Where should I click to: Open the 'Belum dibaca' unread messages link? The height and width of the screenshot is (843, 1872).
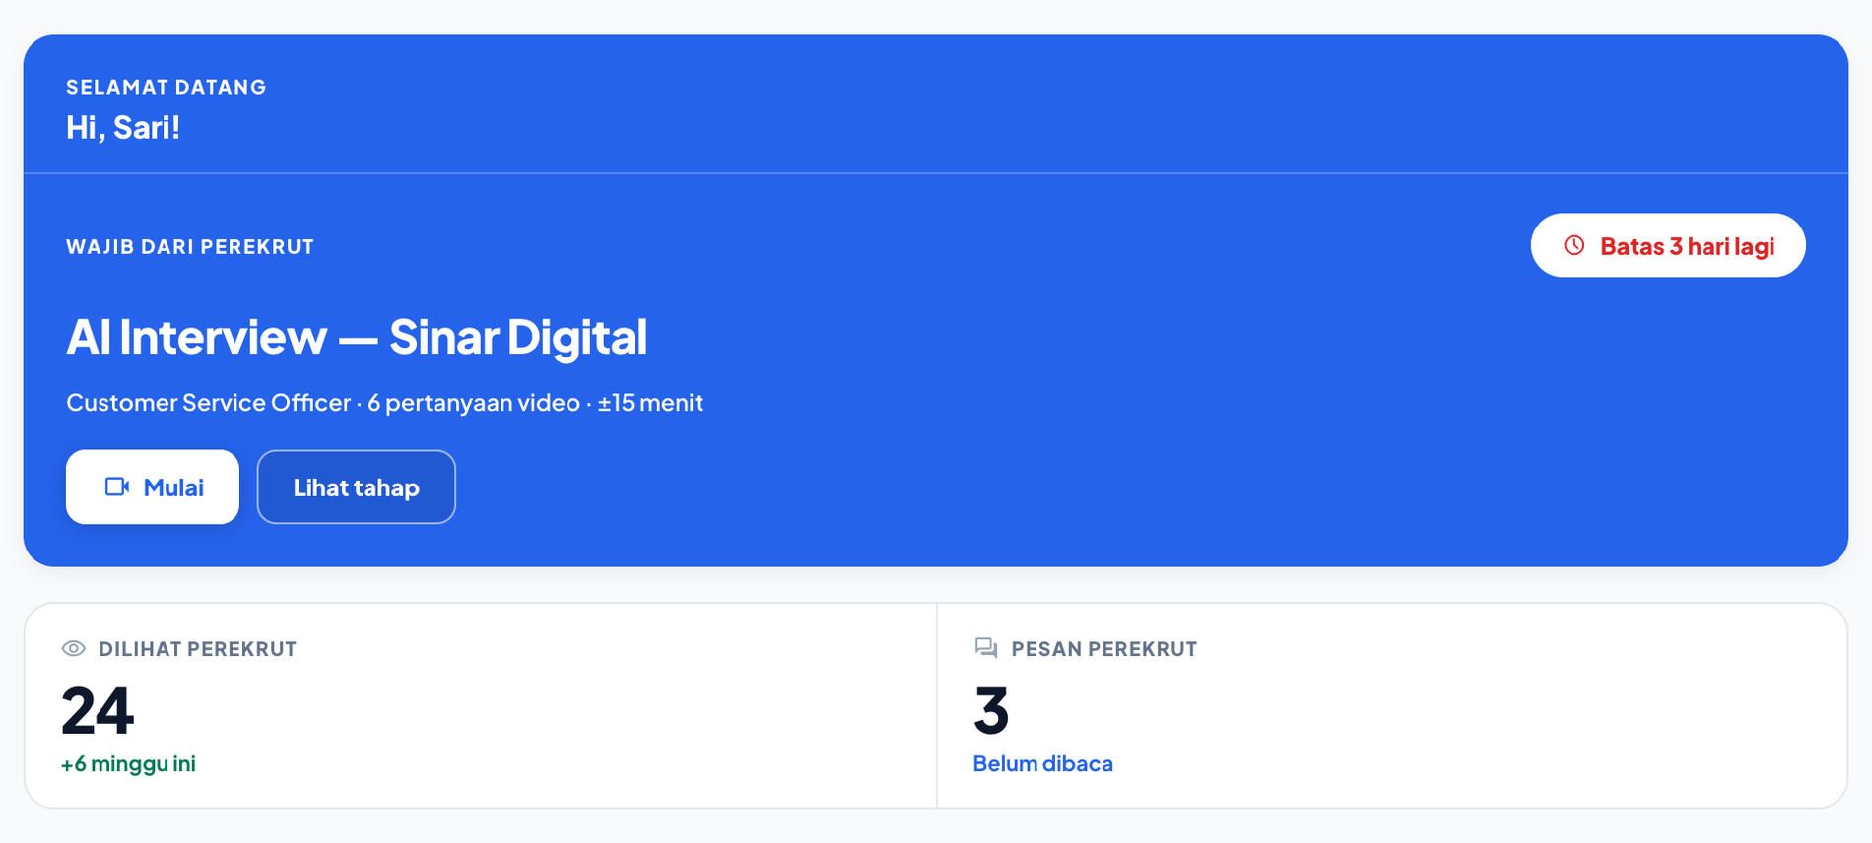(1042, 763)
